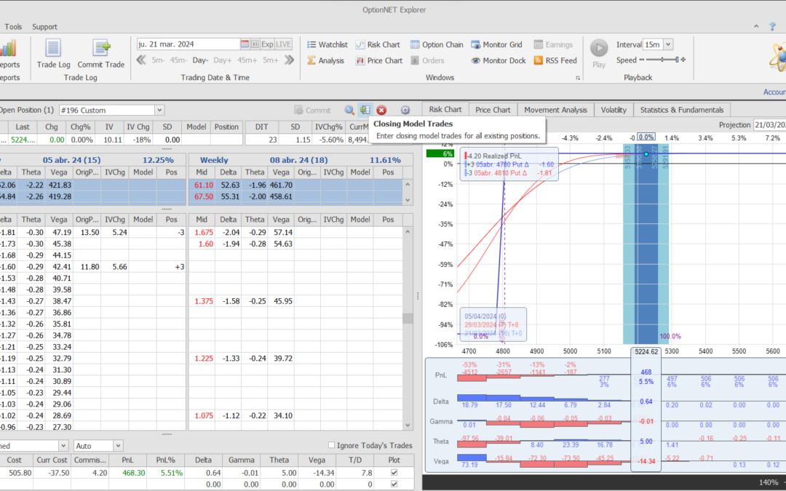This screenshot has width=786, height=491.
Task: Click the Exp expiration button
Action: point(268,44)
